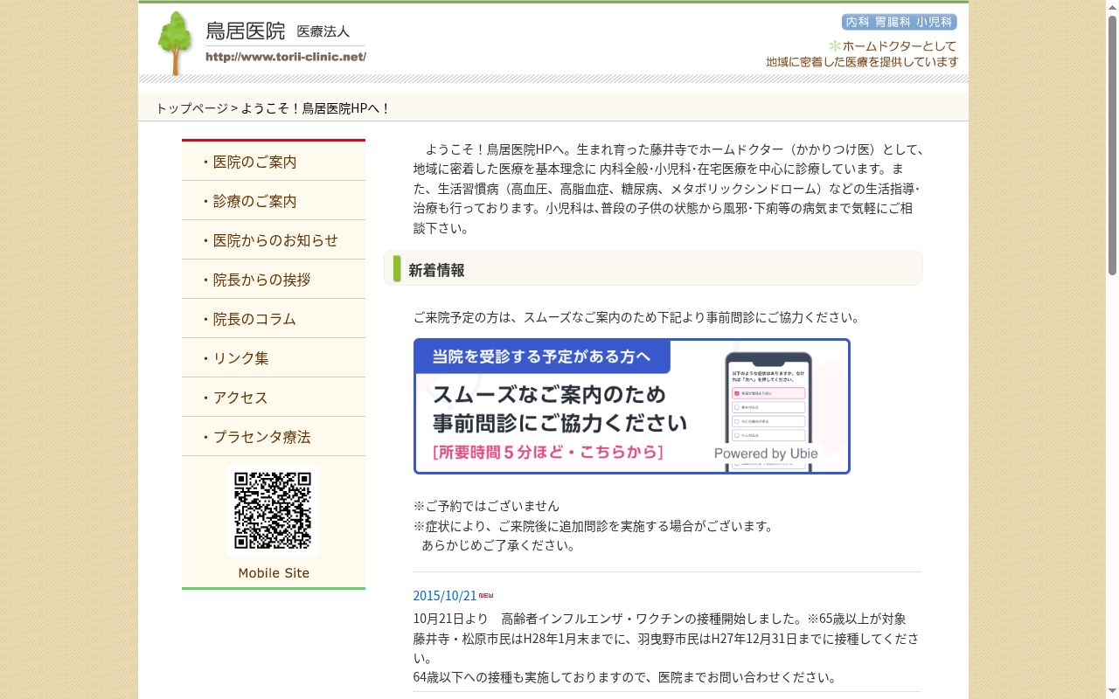Click the green tree logo icon
This screenshot has height=699, width=1119.
(175, 44)
